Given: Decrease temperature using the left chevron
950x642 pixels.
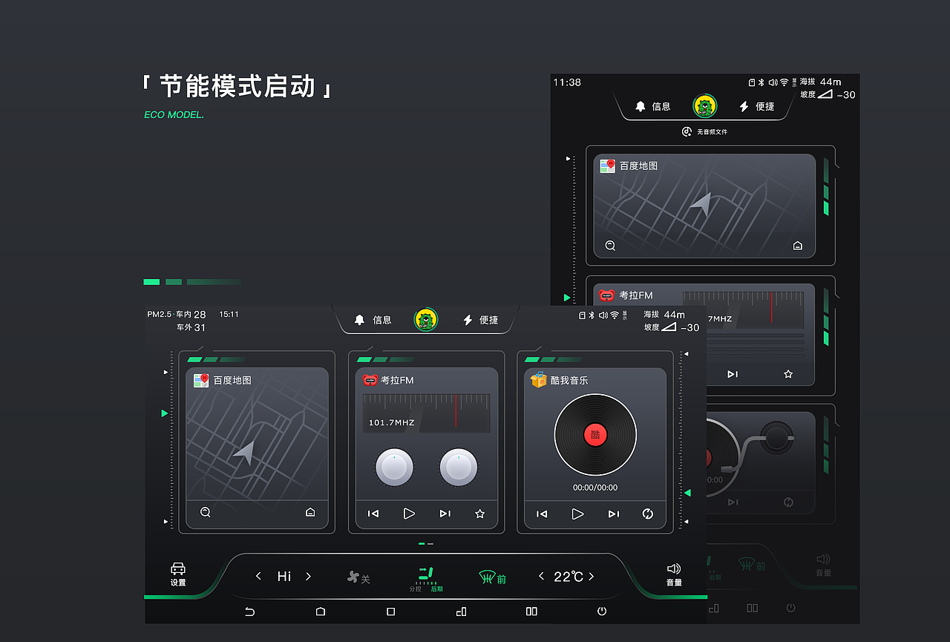Looking at the screenshot, I should pyautogui.click(x=541, y=576).
